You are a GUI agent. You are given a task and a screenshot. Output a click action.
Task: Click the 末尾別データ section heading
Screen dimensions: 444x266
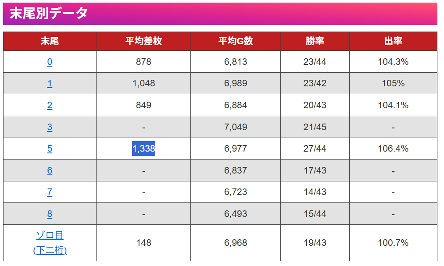pyautogui.click(x=49, y=14)
